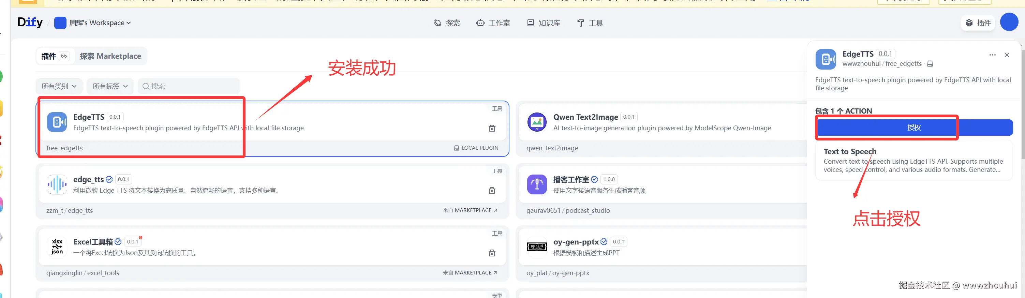Select the 插件 66 tab
The width and height of the screenshot is (1025, 298).
tap(56, 56)
